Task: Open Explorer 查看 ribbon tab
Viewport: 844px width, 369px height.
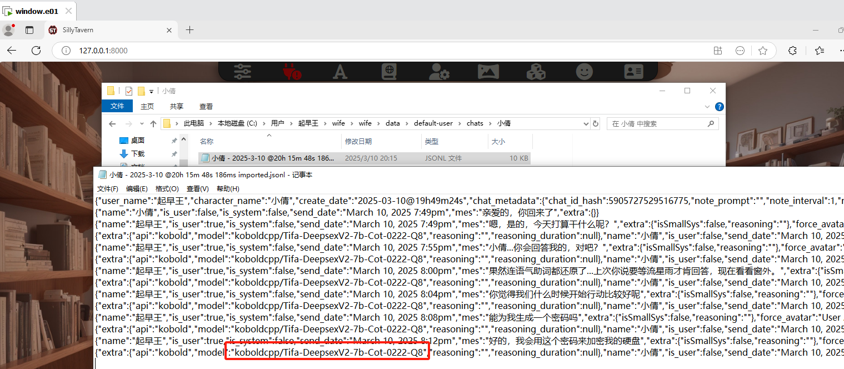Action: pos(206,106)
